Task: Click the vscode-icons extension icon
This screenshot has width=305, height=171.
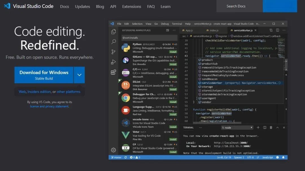Action: (x=126, y=123)
